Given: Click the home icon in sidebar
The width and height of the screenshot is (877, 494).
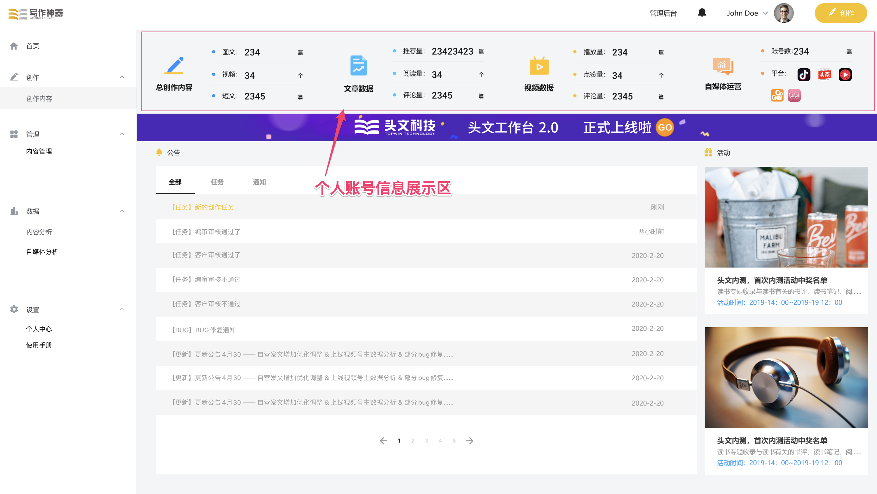Looking at the screenshot, I should tap(14, 46).
